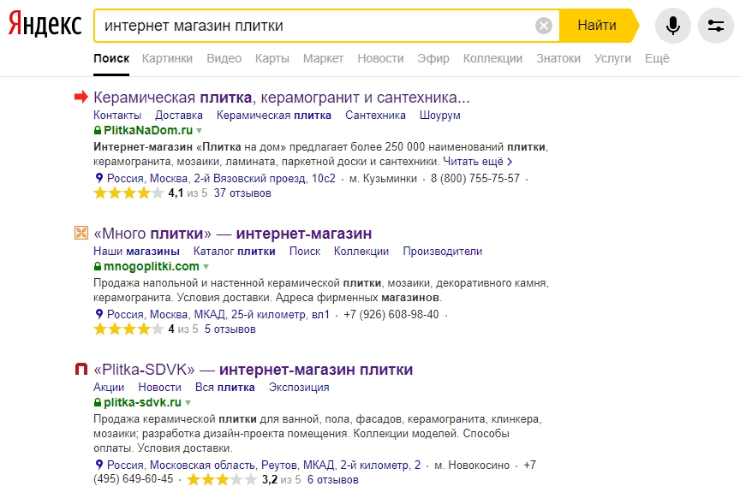Click the mnogoplitki.com favicon

(81, 233)
